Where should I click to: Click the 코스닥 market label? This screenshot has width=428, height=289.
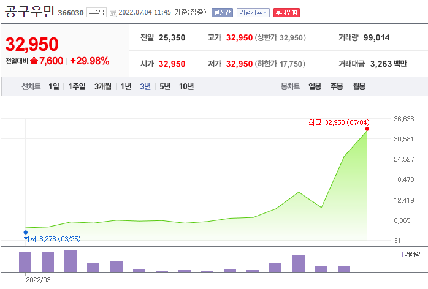click(x=97, y=12)
